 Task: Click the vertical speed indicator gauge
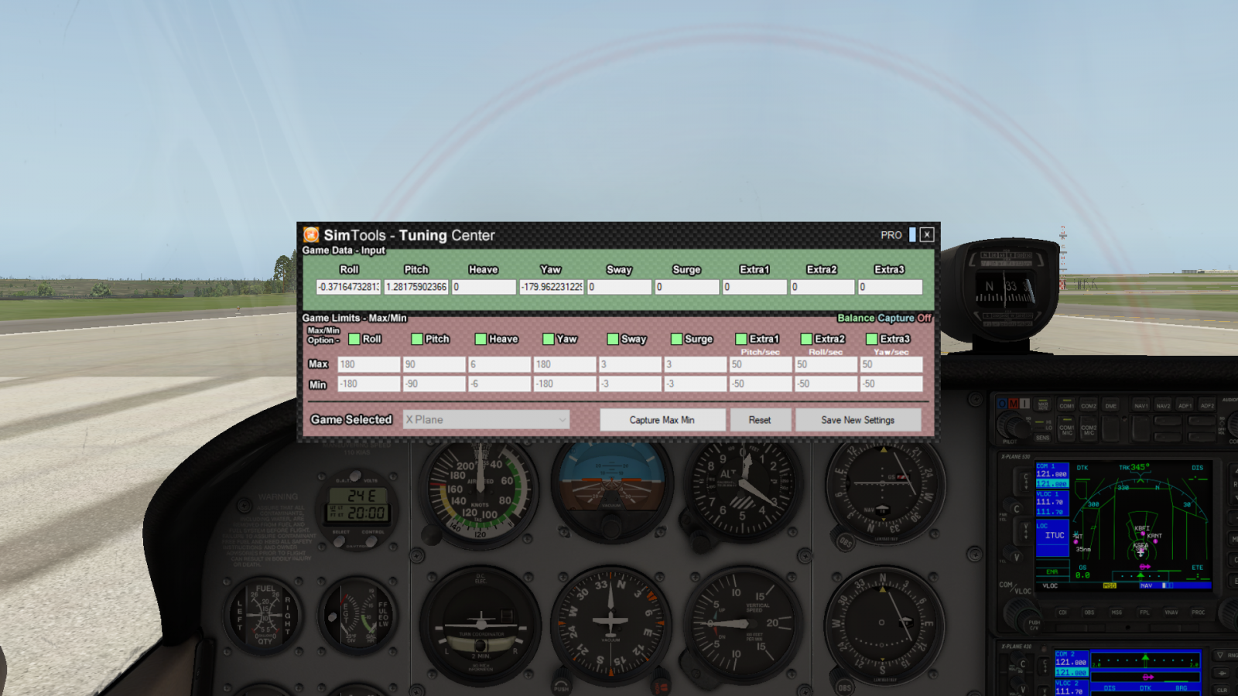tap(742, 623)
